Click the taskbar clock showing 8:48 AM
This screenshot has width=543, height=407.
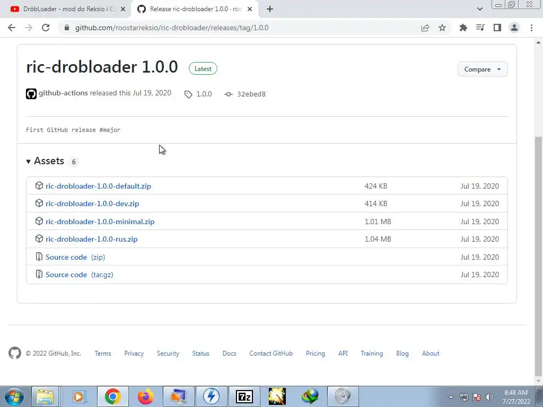pyautogui.click(x=516, y=397)
